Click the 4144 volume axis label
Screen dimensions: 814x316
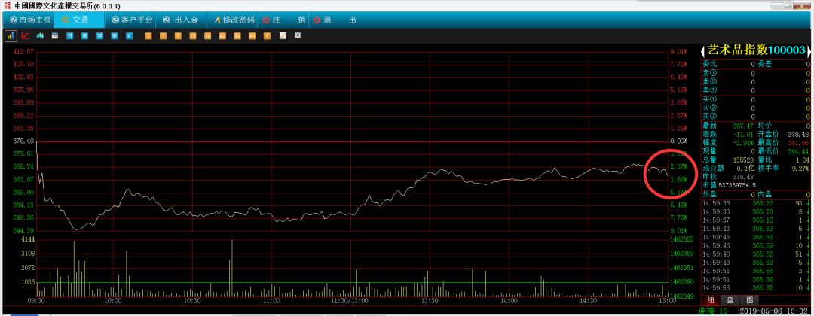26,239
